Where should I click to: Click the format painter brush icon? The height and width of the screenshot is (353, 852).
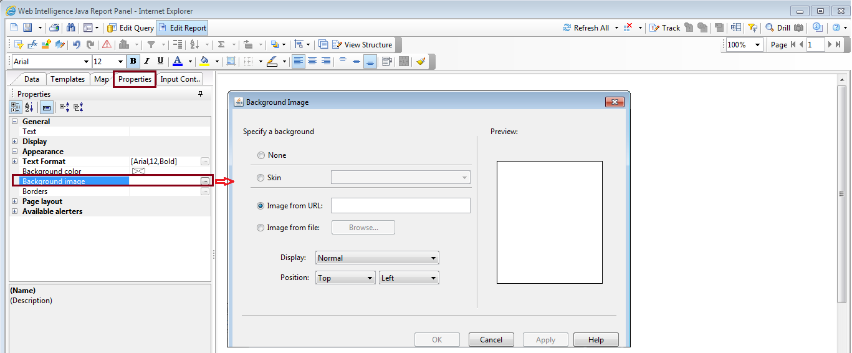(421, 61)
